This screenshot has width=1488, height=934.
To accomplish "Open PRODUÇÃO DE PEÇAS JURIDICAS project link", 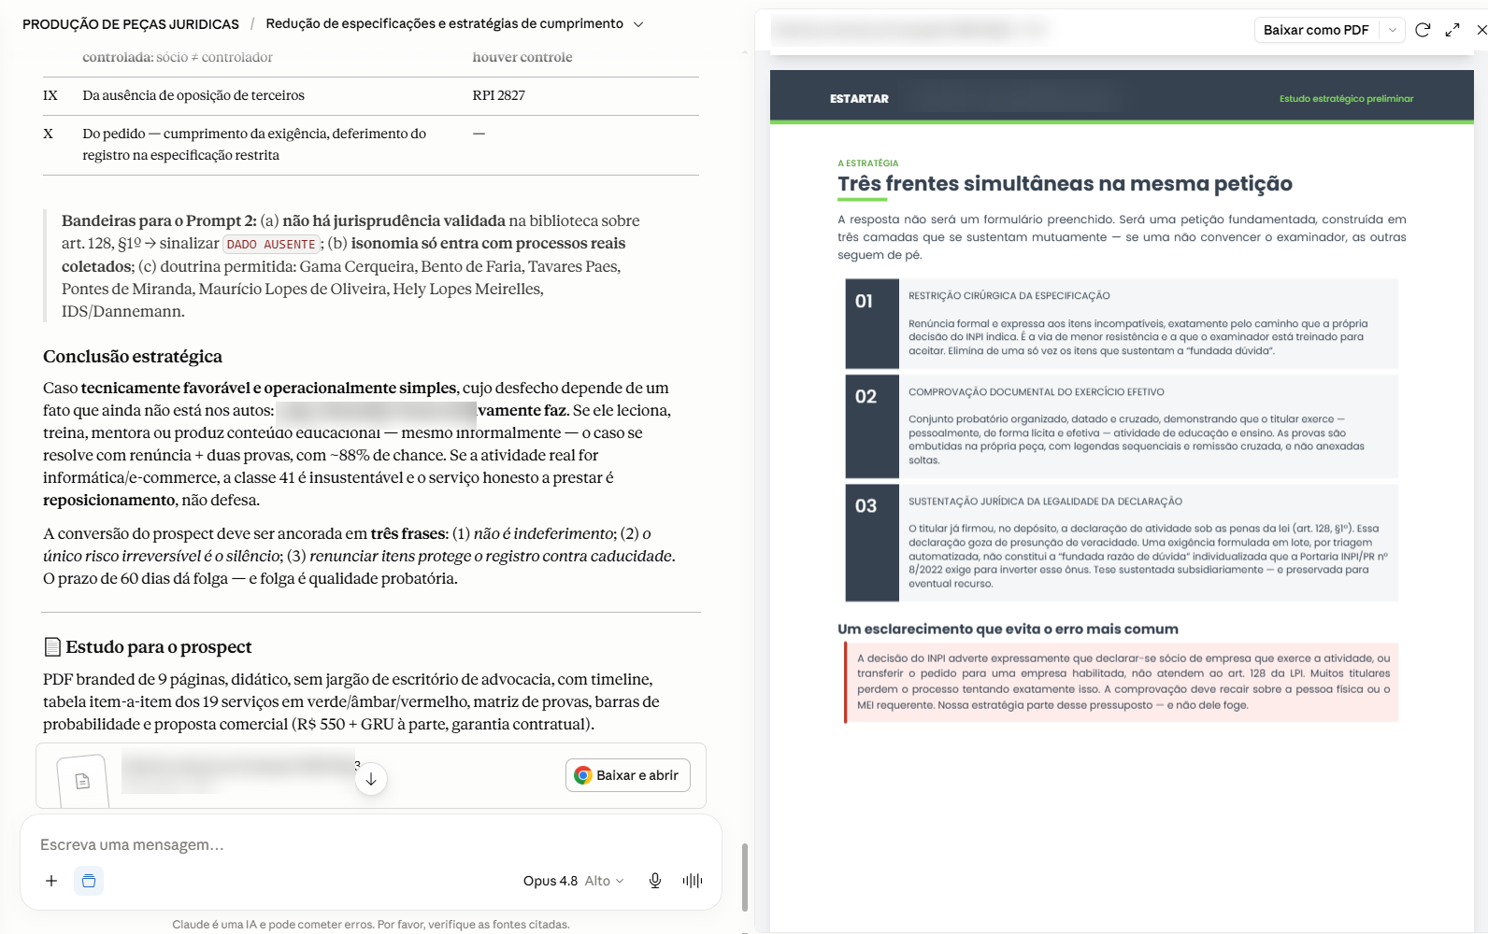I will point(131,24).
